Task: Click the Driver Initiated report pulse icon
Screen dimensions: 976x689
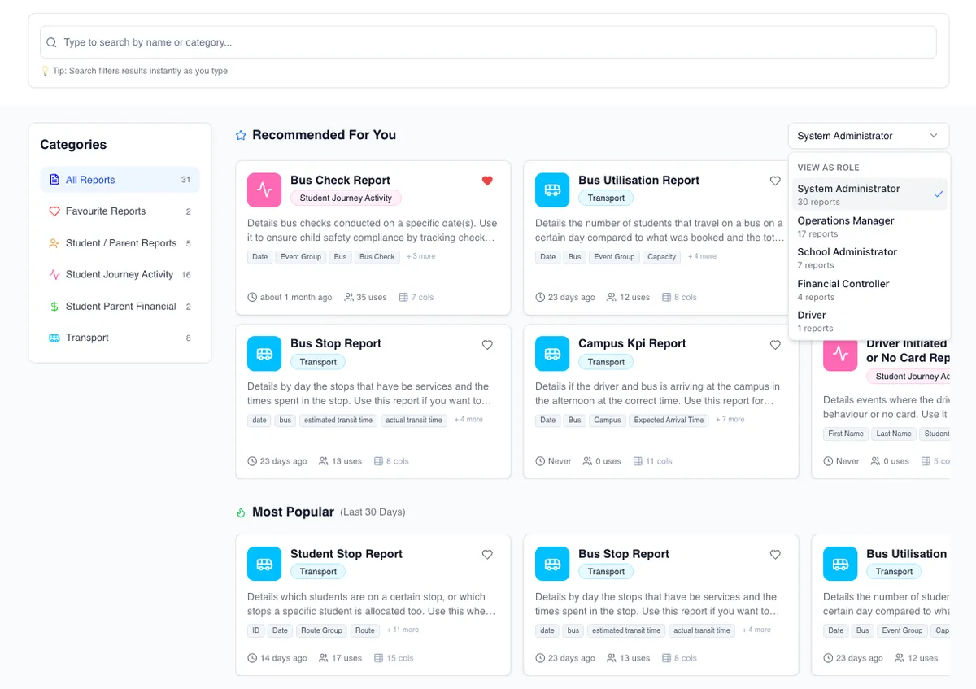Action: [840, 355]
